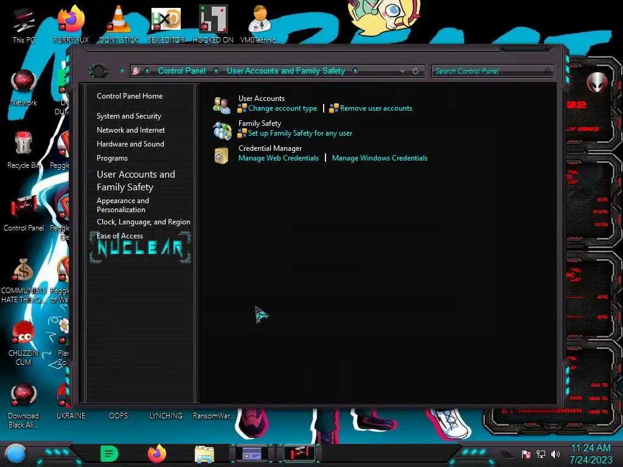This screenshot has height=467, width=623.
Task: Click the round back button orb
Action: click(98, 71)
